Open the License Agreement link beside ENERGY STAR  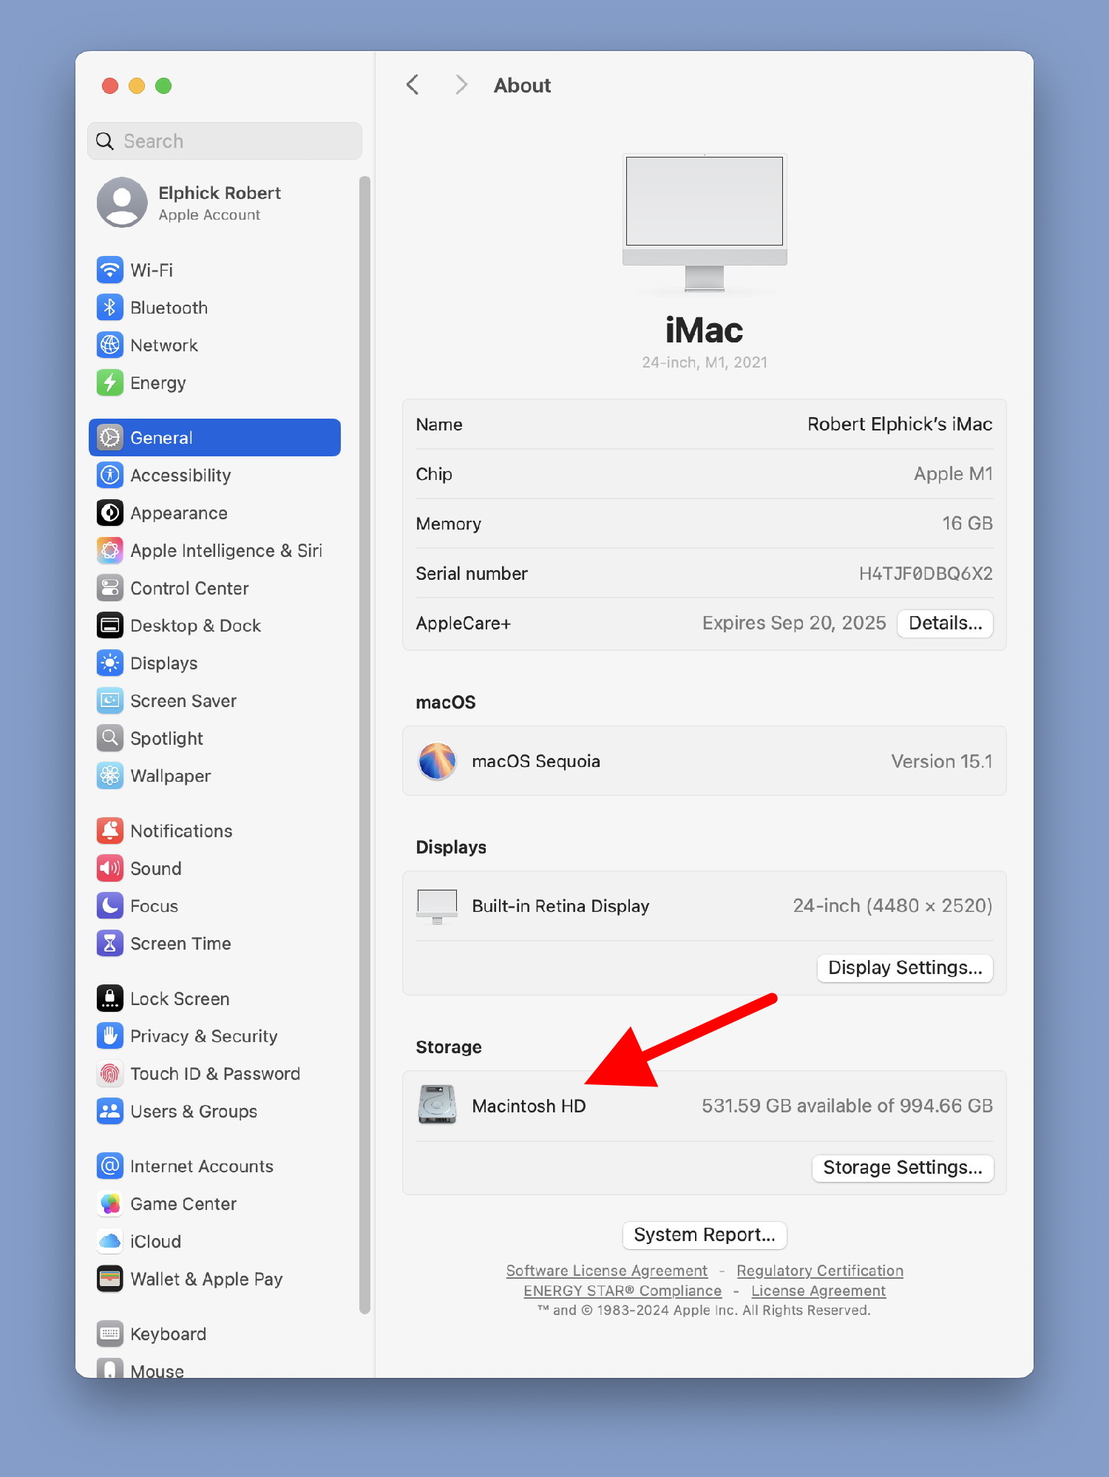pos(818,1291)
